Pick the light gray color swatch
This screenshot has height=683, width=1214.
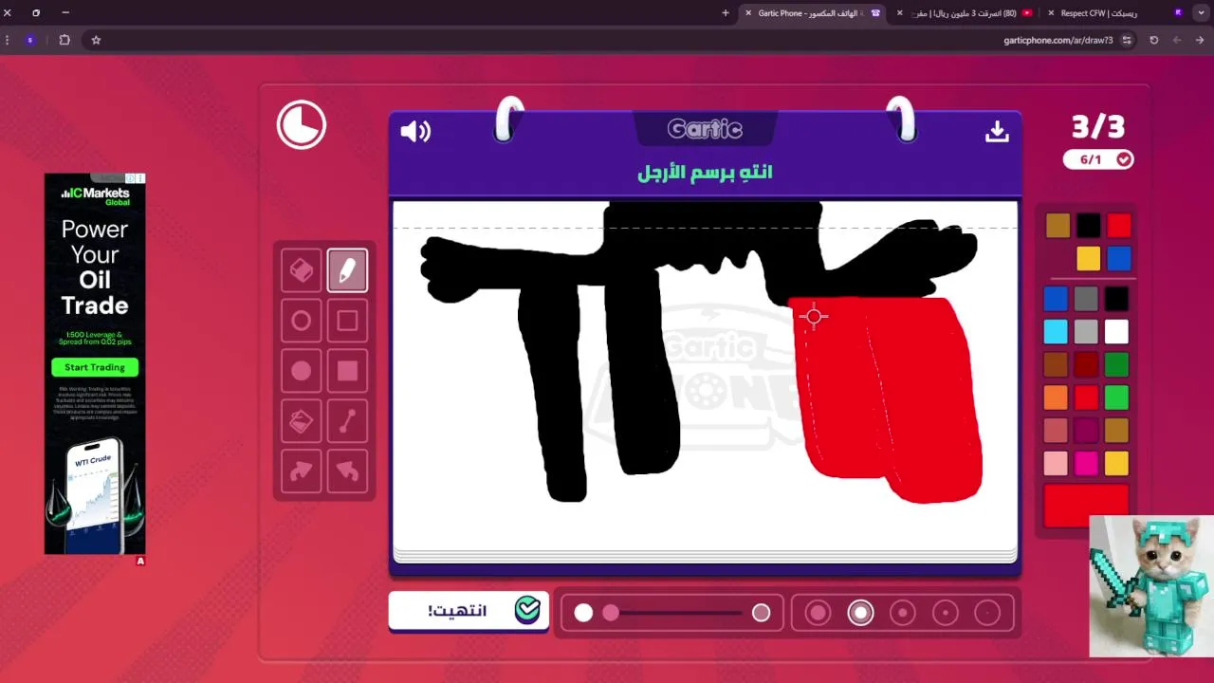tap(1086, 331)
